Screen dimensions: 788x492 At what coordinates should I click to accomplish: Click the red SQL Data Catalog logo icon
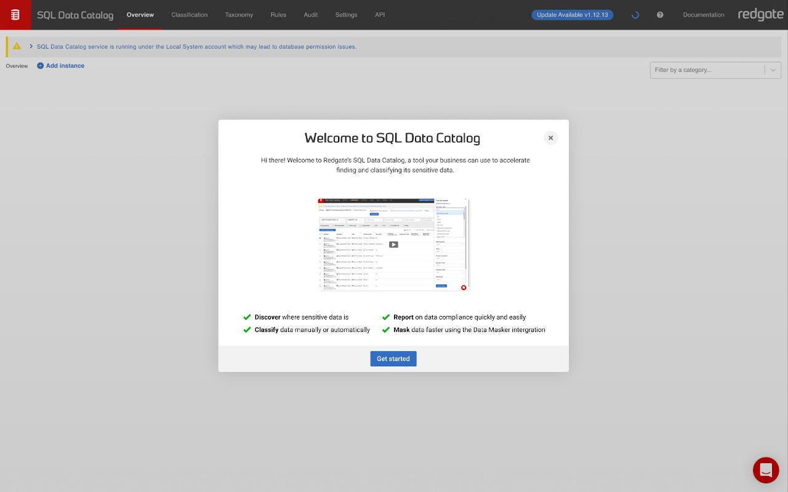[15, 15]
